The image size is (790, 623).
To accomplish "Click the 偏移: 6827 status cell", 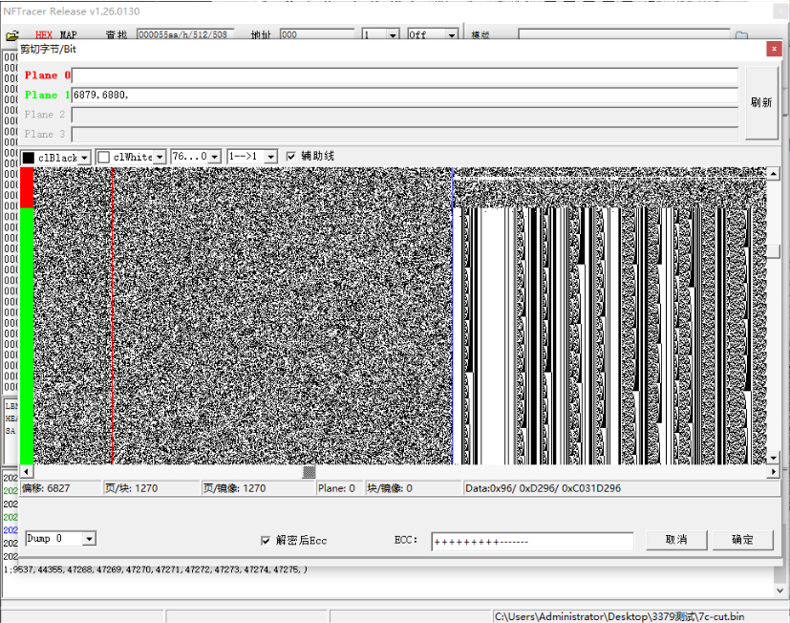I will click(60, 488).
